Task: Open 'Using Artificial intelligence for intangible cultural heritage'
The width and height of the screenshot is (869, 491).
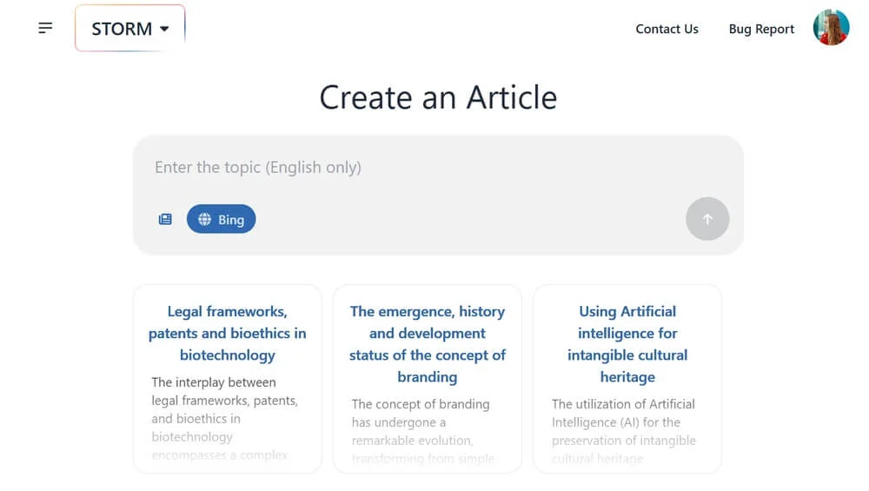Action: (x=627, y=343)
